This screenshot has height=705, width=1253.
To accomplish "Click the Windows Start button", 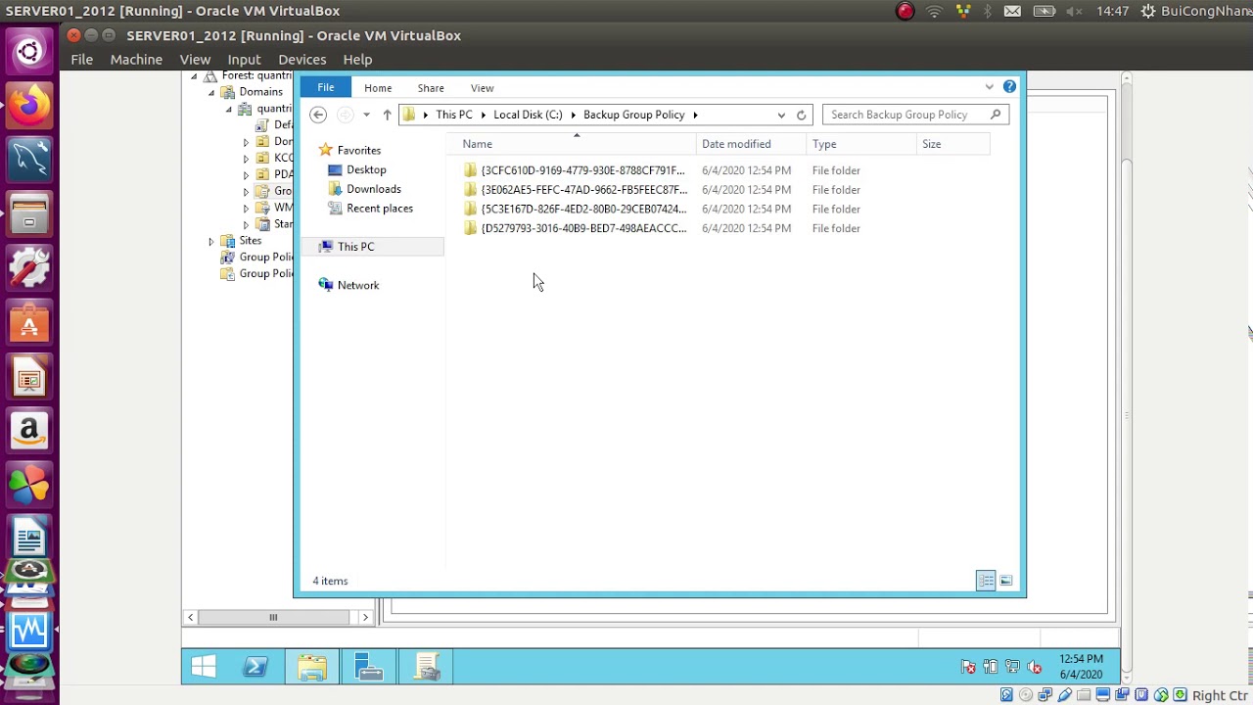I will [204, 667].
